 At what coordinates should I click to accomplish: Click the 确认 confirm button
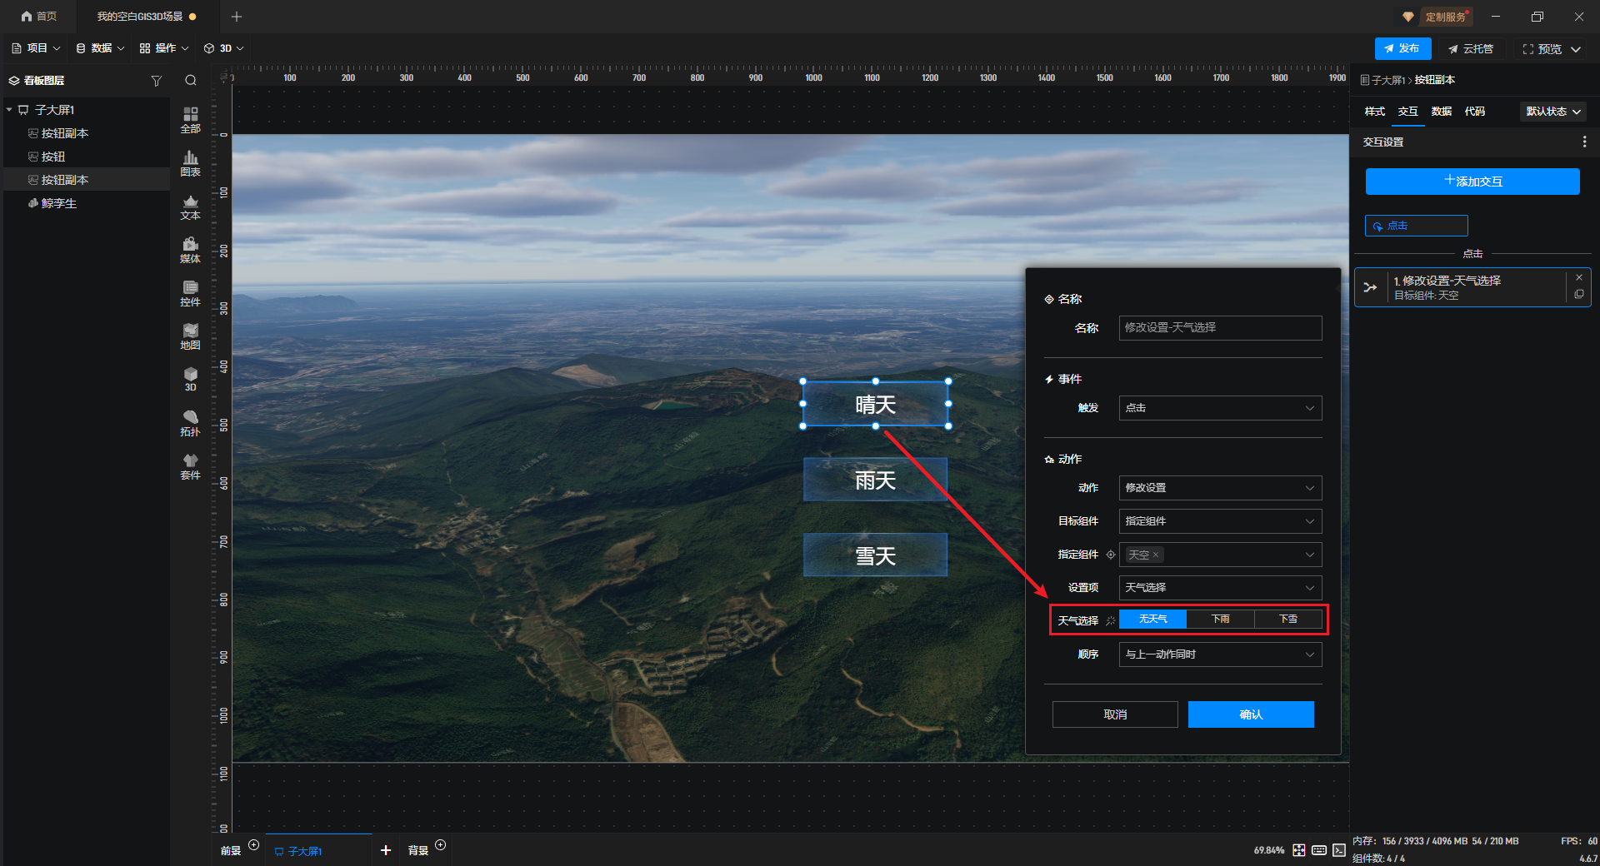click(x=1250, y=714)
